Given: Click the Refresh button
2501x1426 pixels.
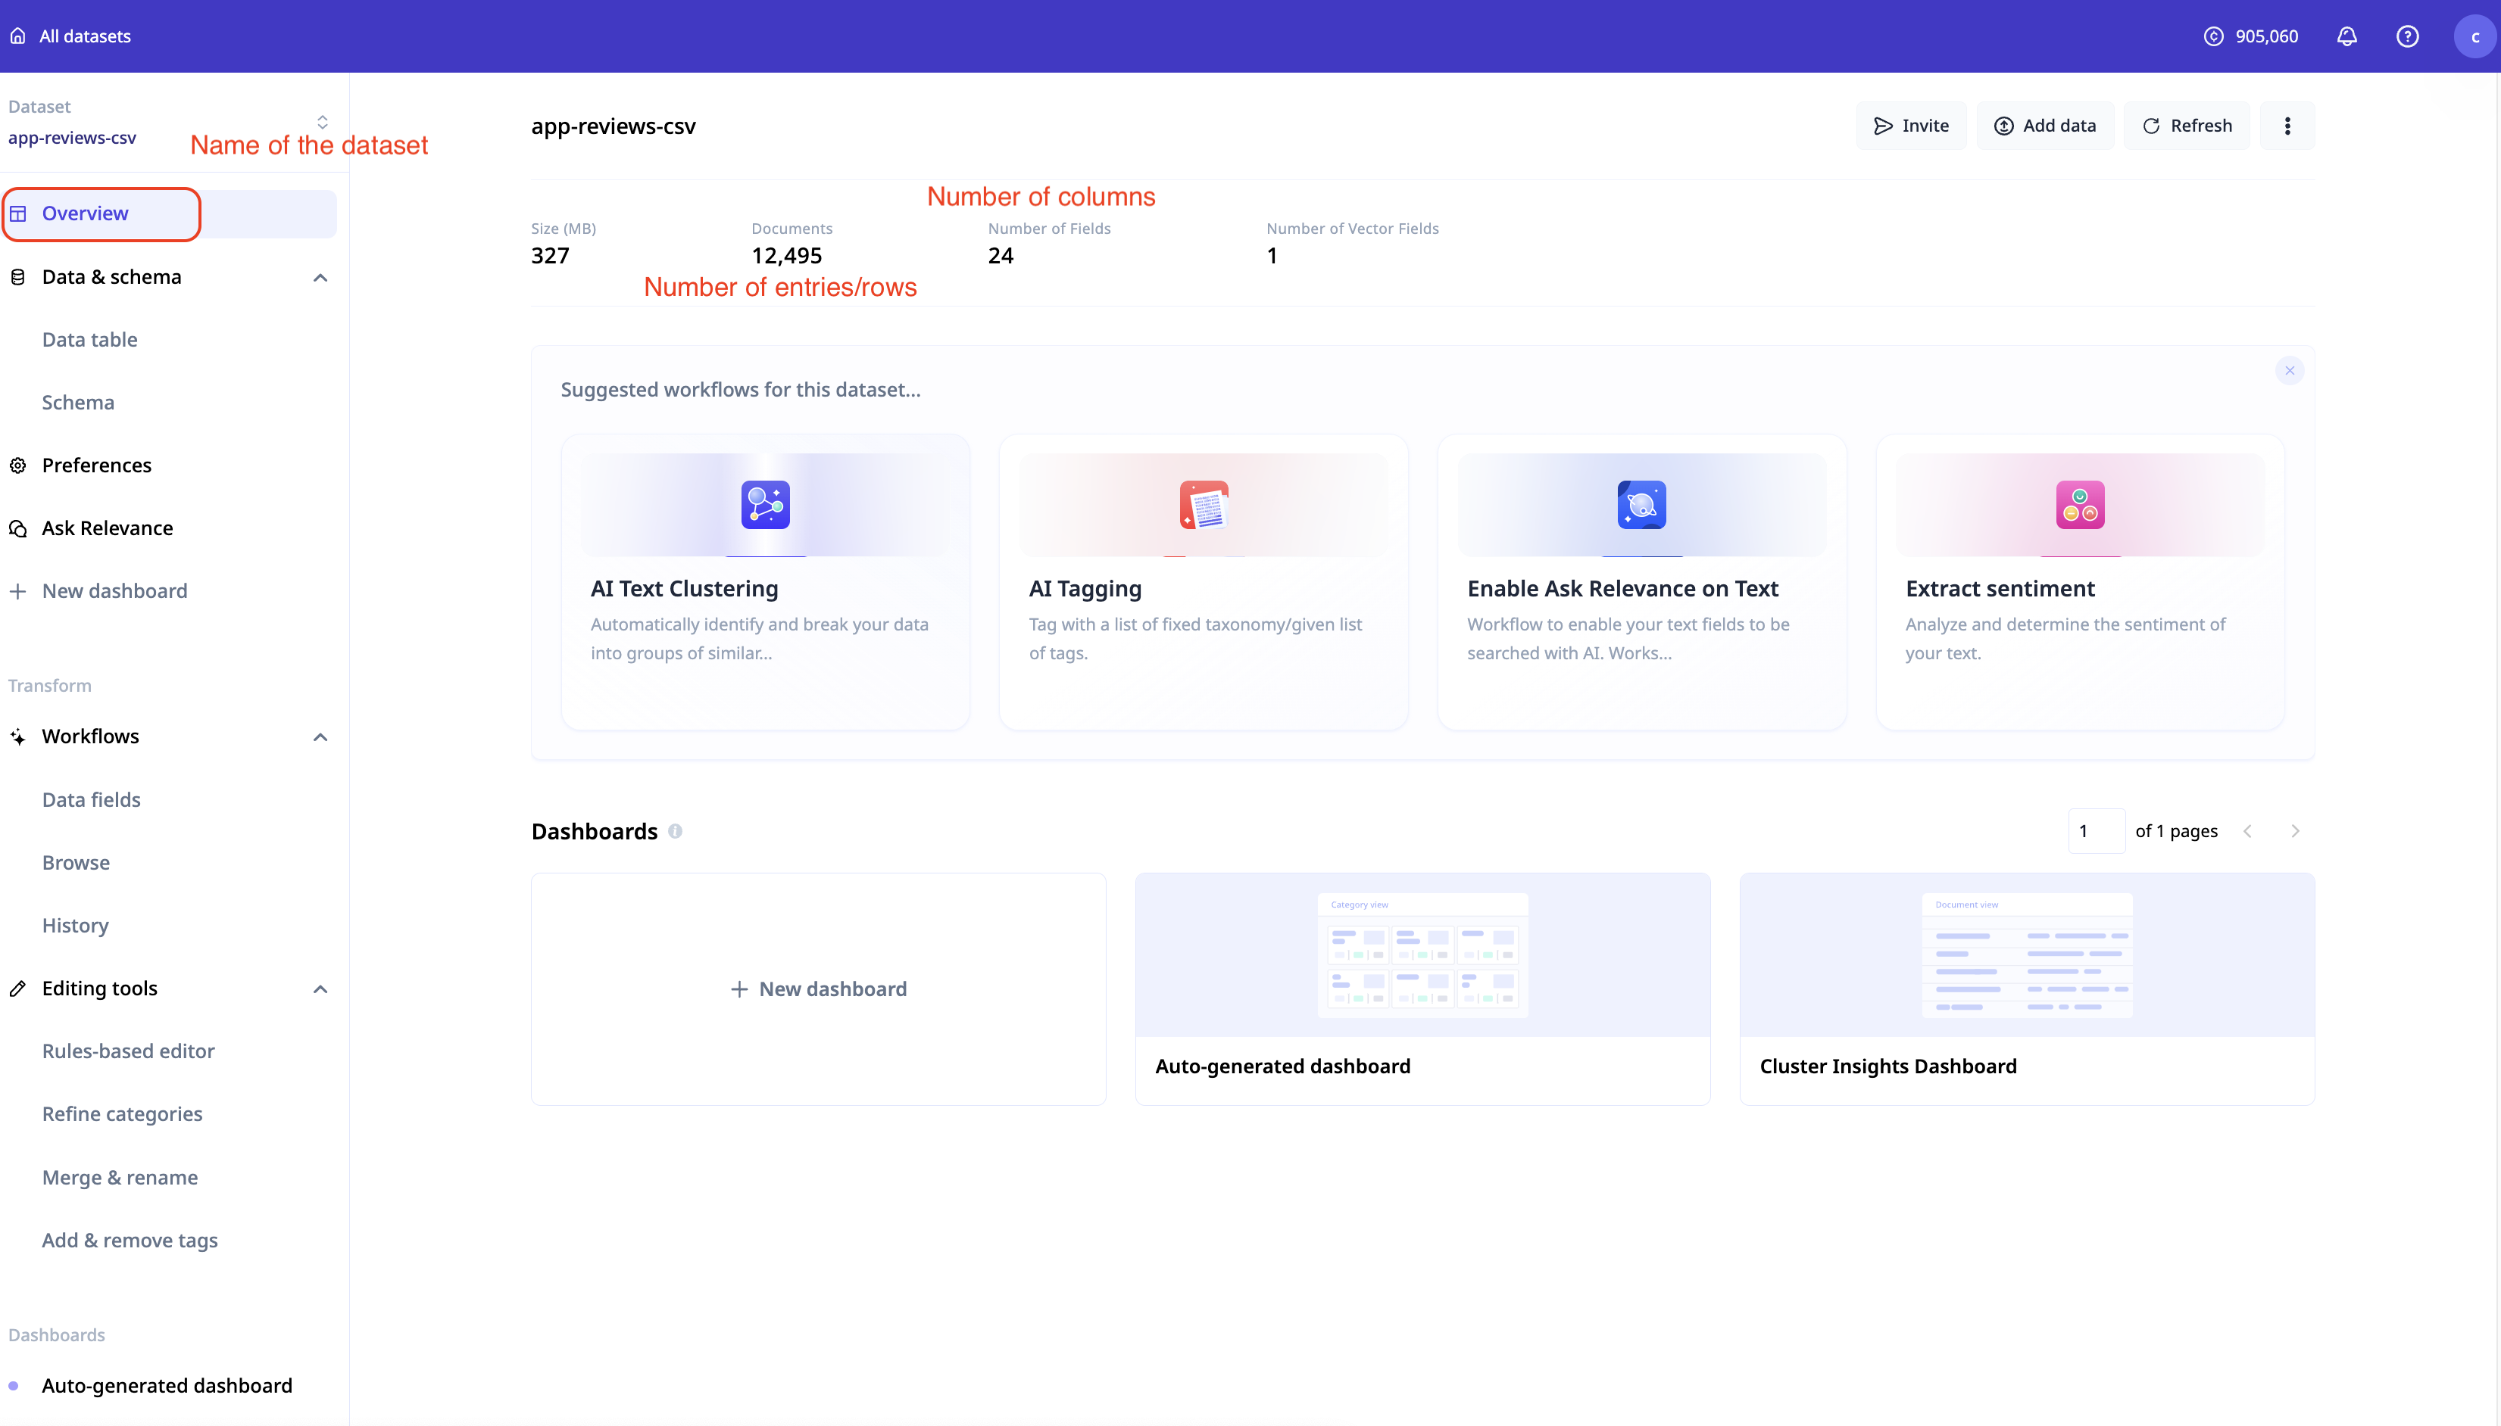Looking at the screenshot, I should tap(2187, 126).
